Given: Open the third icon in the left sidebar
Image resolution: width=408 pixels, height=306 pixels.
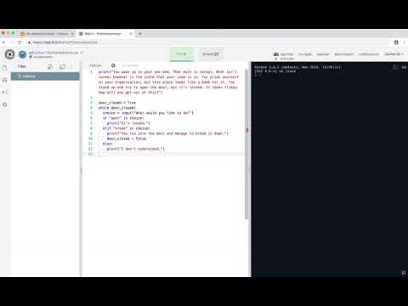Looking at the screenshot, I should point(5,92).
